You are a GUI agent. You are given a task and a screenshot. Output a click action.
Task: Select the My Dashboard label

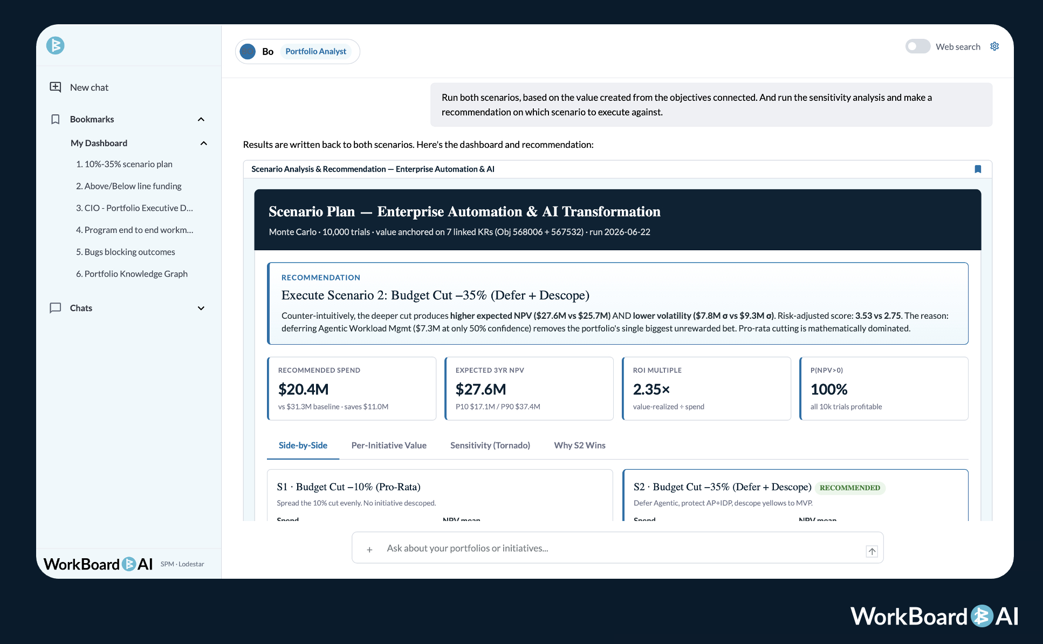99,143
